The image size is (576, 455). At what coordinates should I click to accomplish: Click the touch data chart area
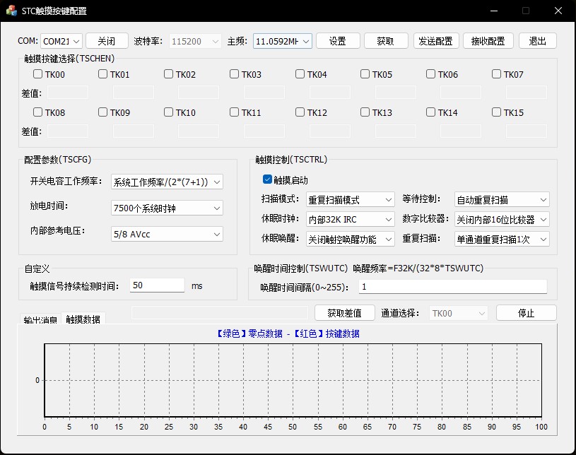click(293, 380)
